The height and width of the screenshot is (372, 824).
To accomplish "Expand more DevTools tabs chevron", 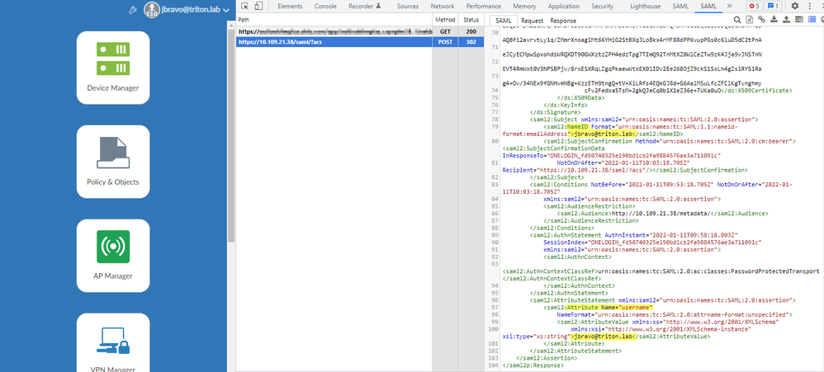I will tap(729, 6).
